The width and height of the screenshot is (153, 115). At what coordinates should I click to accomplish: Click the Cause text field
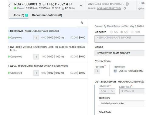(x=120, y=53)
